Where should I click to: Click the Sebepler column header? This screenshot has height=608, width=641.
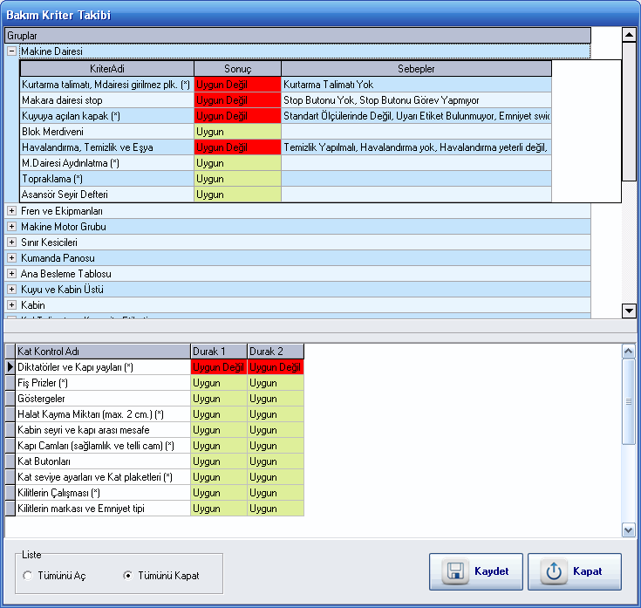416,69
